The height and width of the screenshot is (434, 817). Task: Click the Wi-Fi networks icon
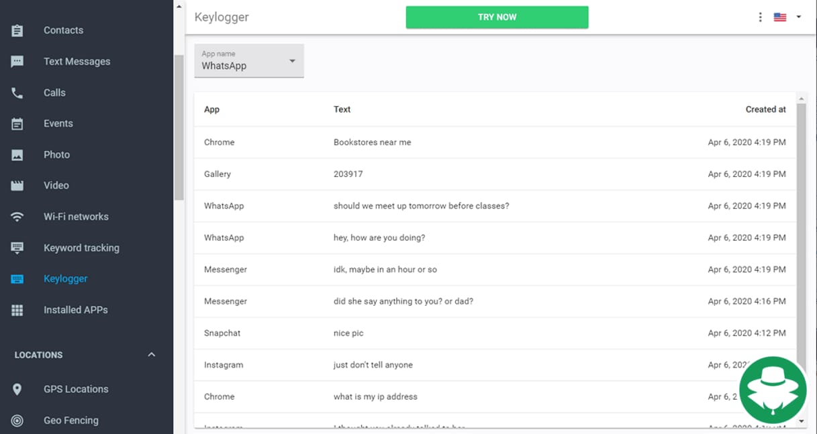[x=17, y=216]
